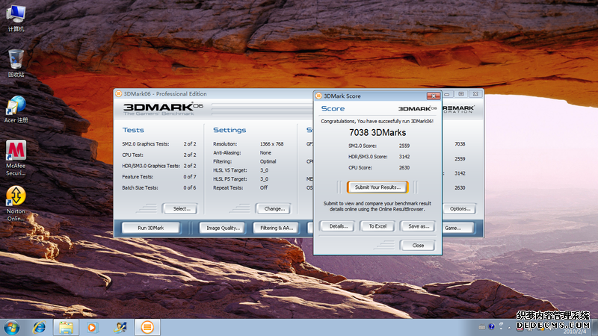Click Options in the main window
This screenshot has height=336, width=598.
click(x=460, y=209)
